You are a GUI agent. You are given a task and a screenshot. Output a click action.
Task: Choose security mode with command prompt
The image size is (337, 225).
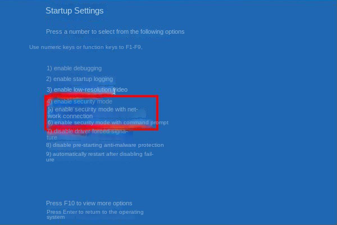[108, 123]
